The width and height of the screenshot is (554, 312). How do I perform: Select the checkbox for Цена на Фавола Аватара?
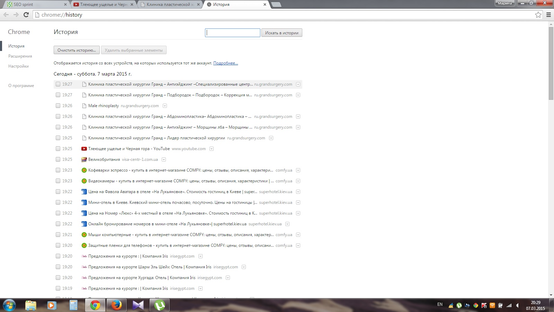(x=58, y=192)
